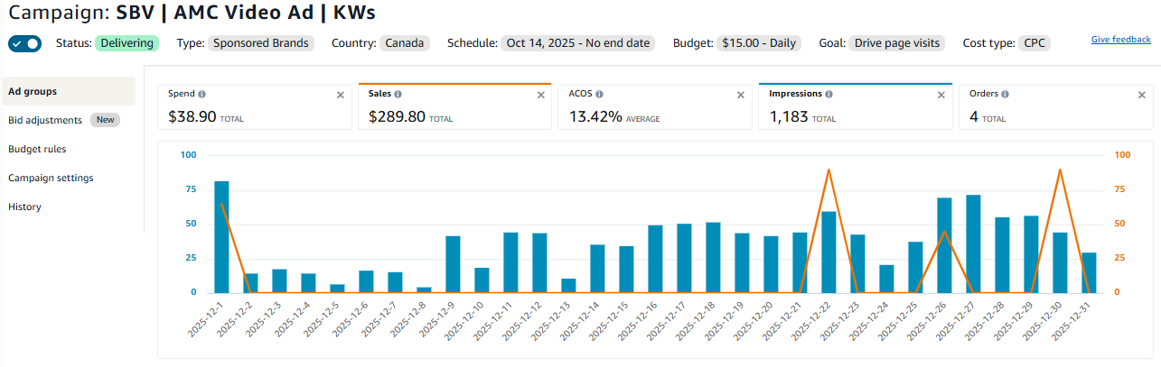Image resolution: width=1161 pixels, height=367 pixels.
Task: Open Bid adjustments in the sidebar
Action: pyautogui.click(x=45, y=120)
